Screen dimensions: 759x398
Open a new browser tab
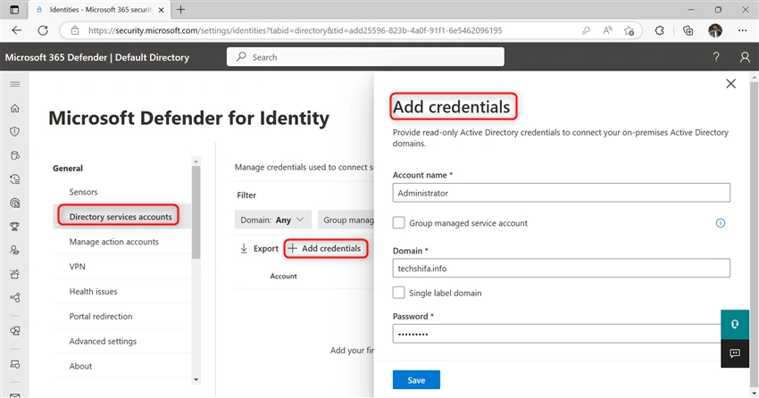[x=180, y=10]
